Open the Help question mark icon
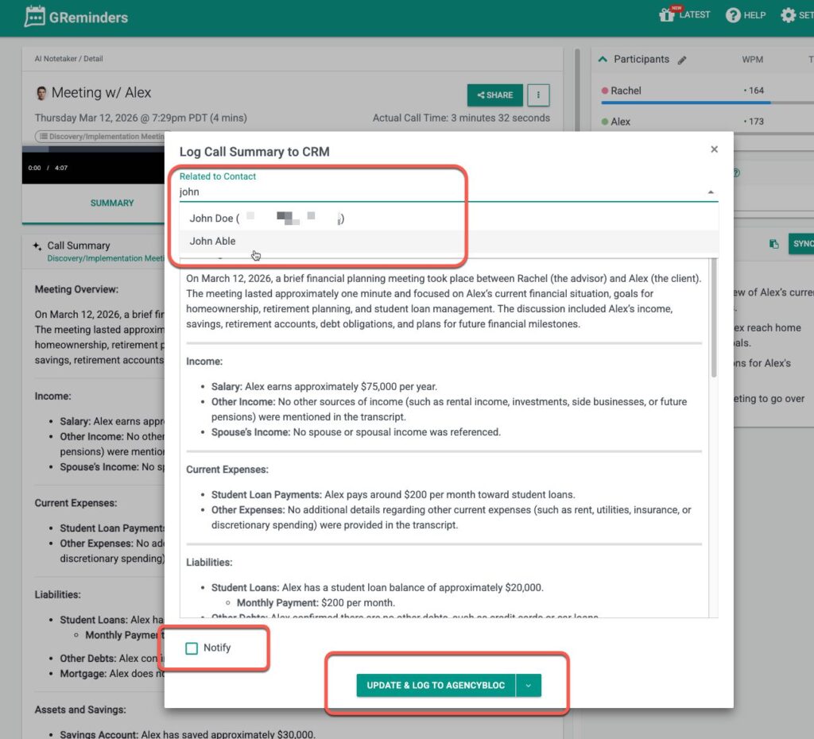 pos(733,16)
